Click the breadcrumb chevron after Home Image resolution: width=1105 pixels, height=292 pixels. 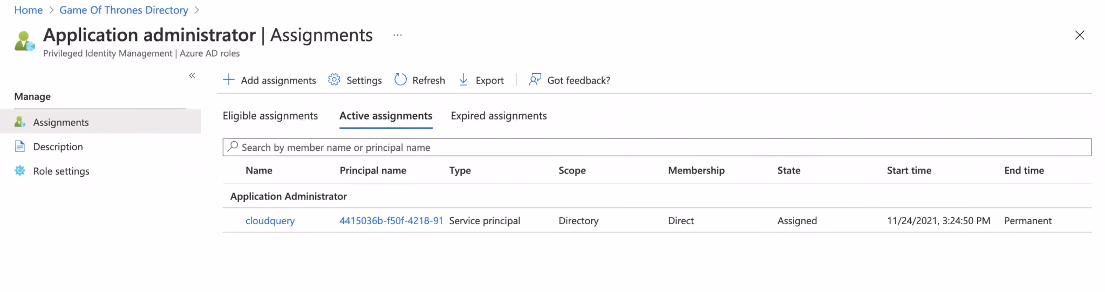point(51,10)
